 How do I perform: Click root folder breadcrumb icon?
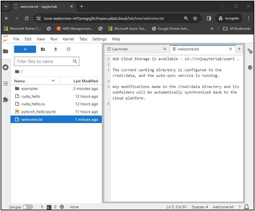click(17, 72)
